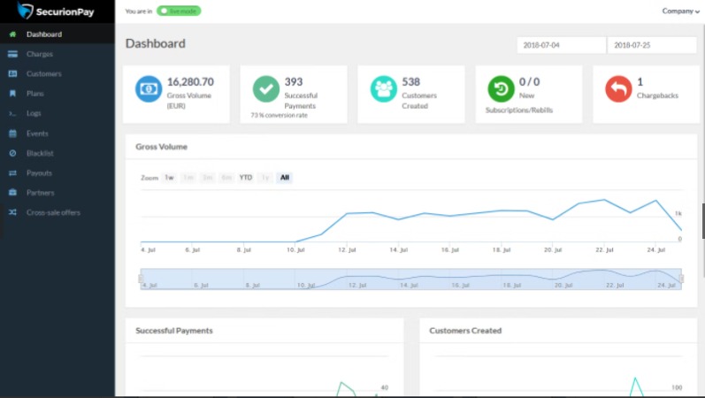
Task: Click the Blacklist ban icon
Action: (x=12, y=153)
